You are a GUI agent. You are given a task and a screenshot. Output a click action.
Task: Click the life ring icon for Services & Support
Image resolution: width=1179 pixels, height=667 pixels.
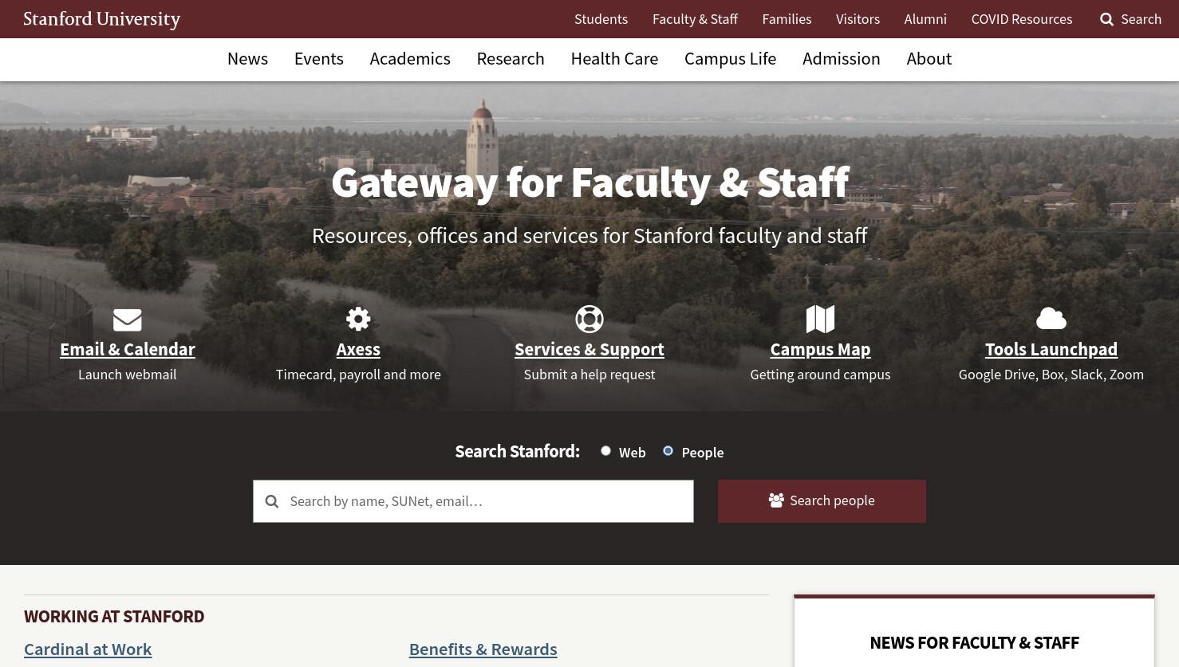coord(589,319)
